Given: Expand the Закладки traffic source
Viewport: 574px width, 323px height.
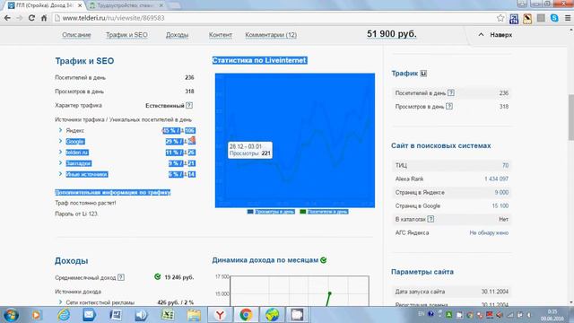Looking at the screenshot, I should [61, 163].
